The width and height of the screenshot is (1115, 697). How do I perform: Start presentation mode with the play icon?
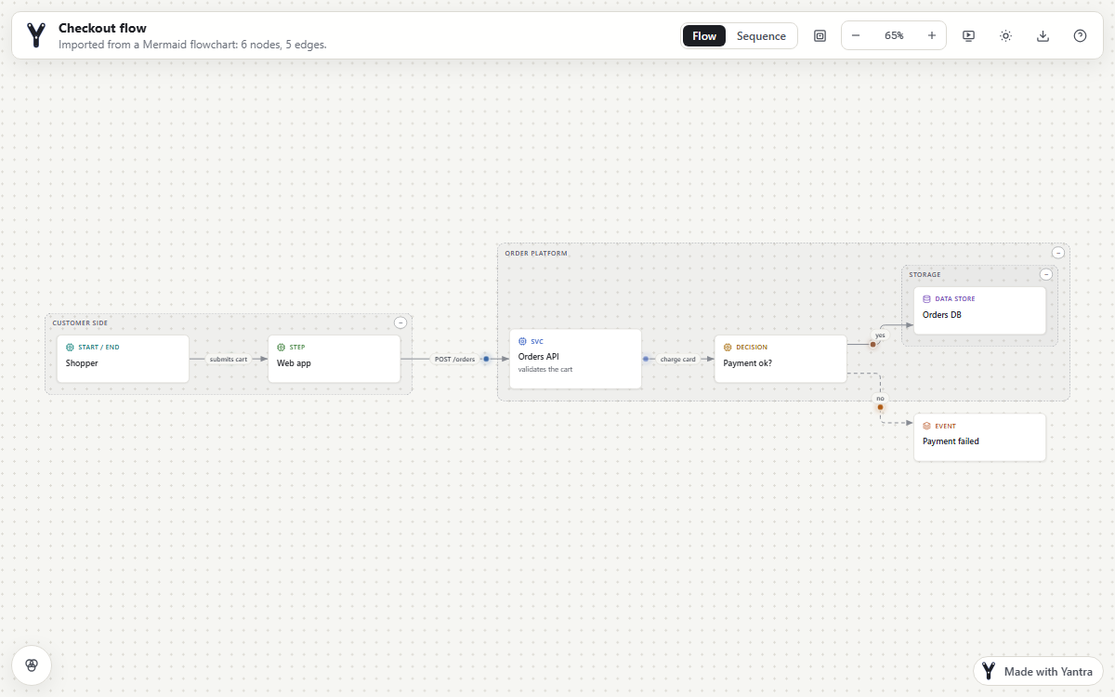pyautogui.click(x=968, y=36)
